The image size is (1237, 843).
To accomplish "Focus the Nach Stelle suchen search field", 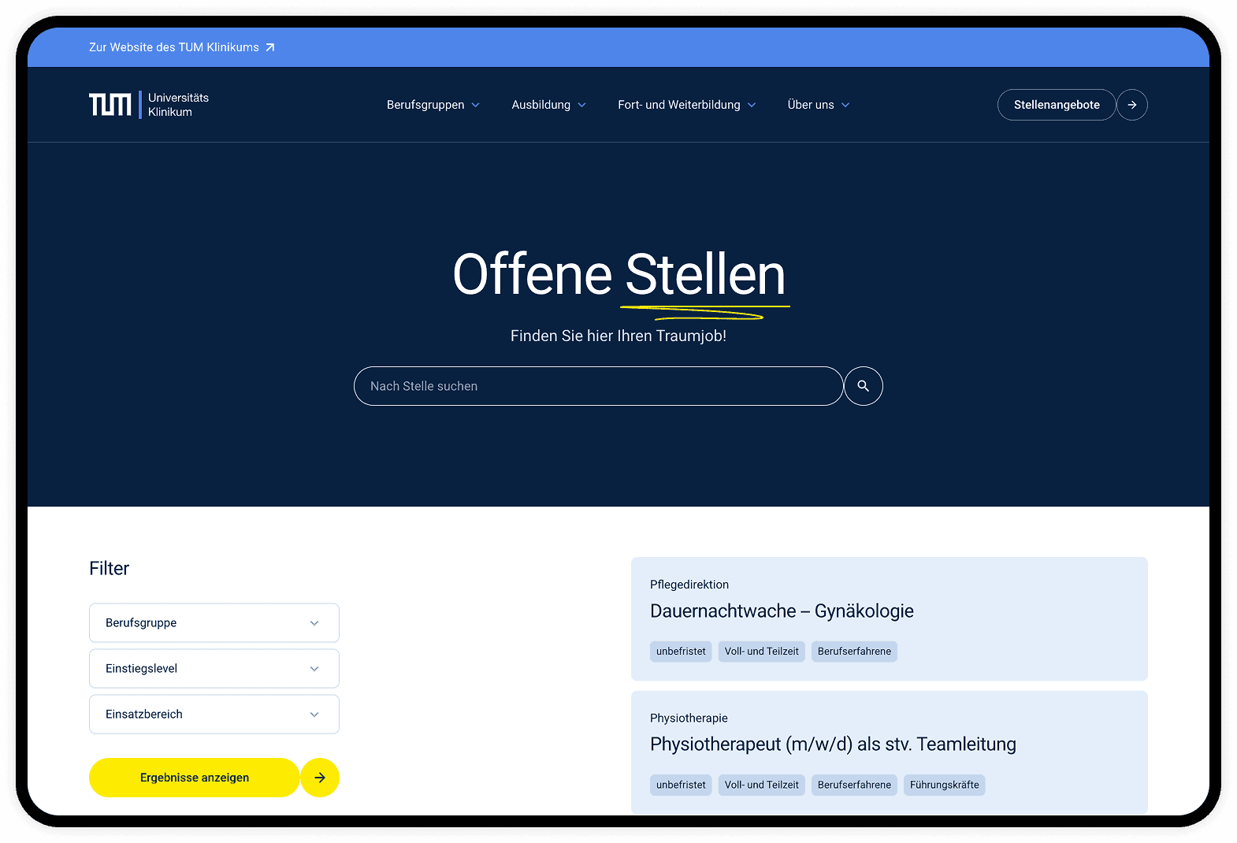I will tap(599, 386).
